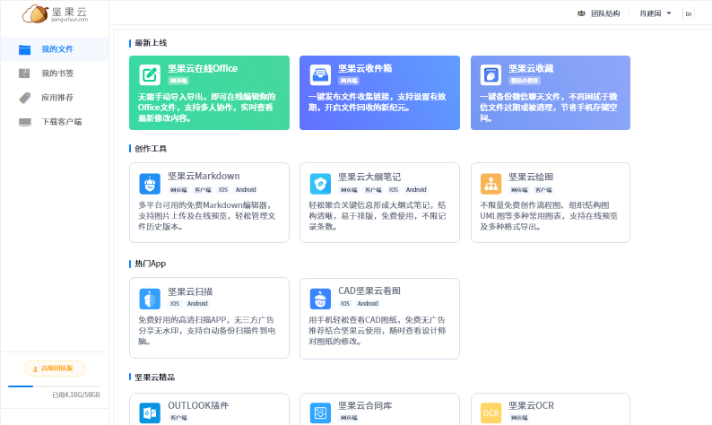Viewport: 712px width, 425px height.
Task: Click 坚果云大纲笔记 title text
Action: 369,177
